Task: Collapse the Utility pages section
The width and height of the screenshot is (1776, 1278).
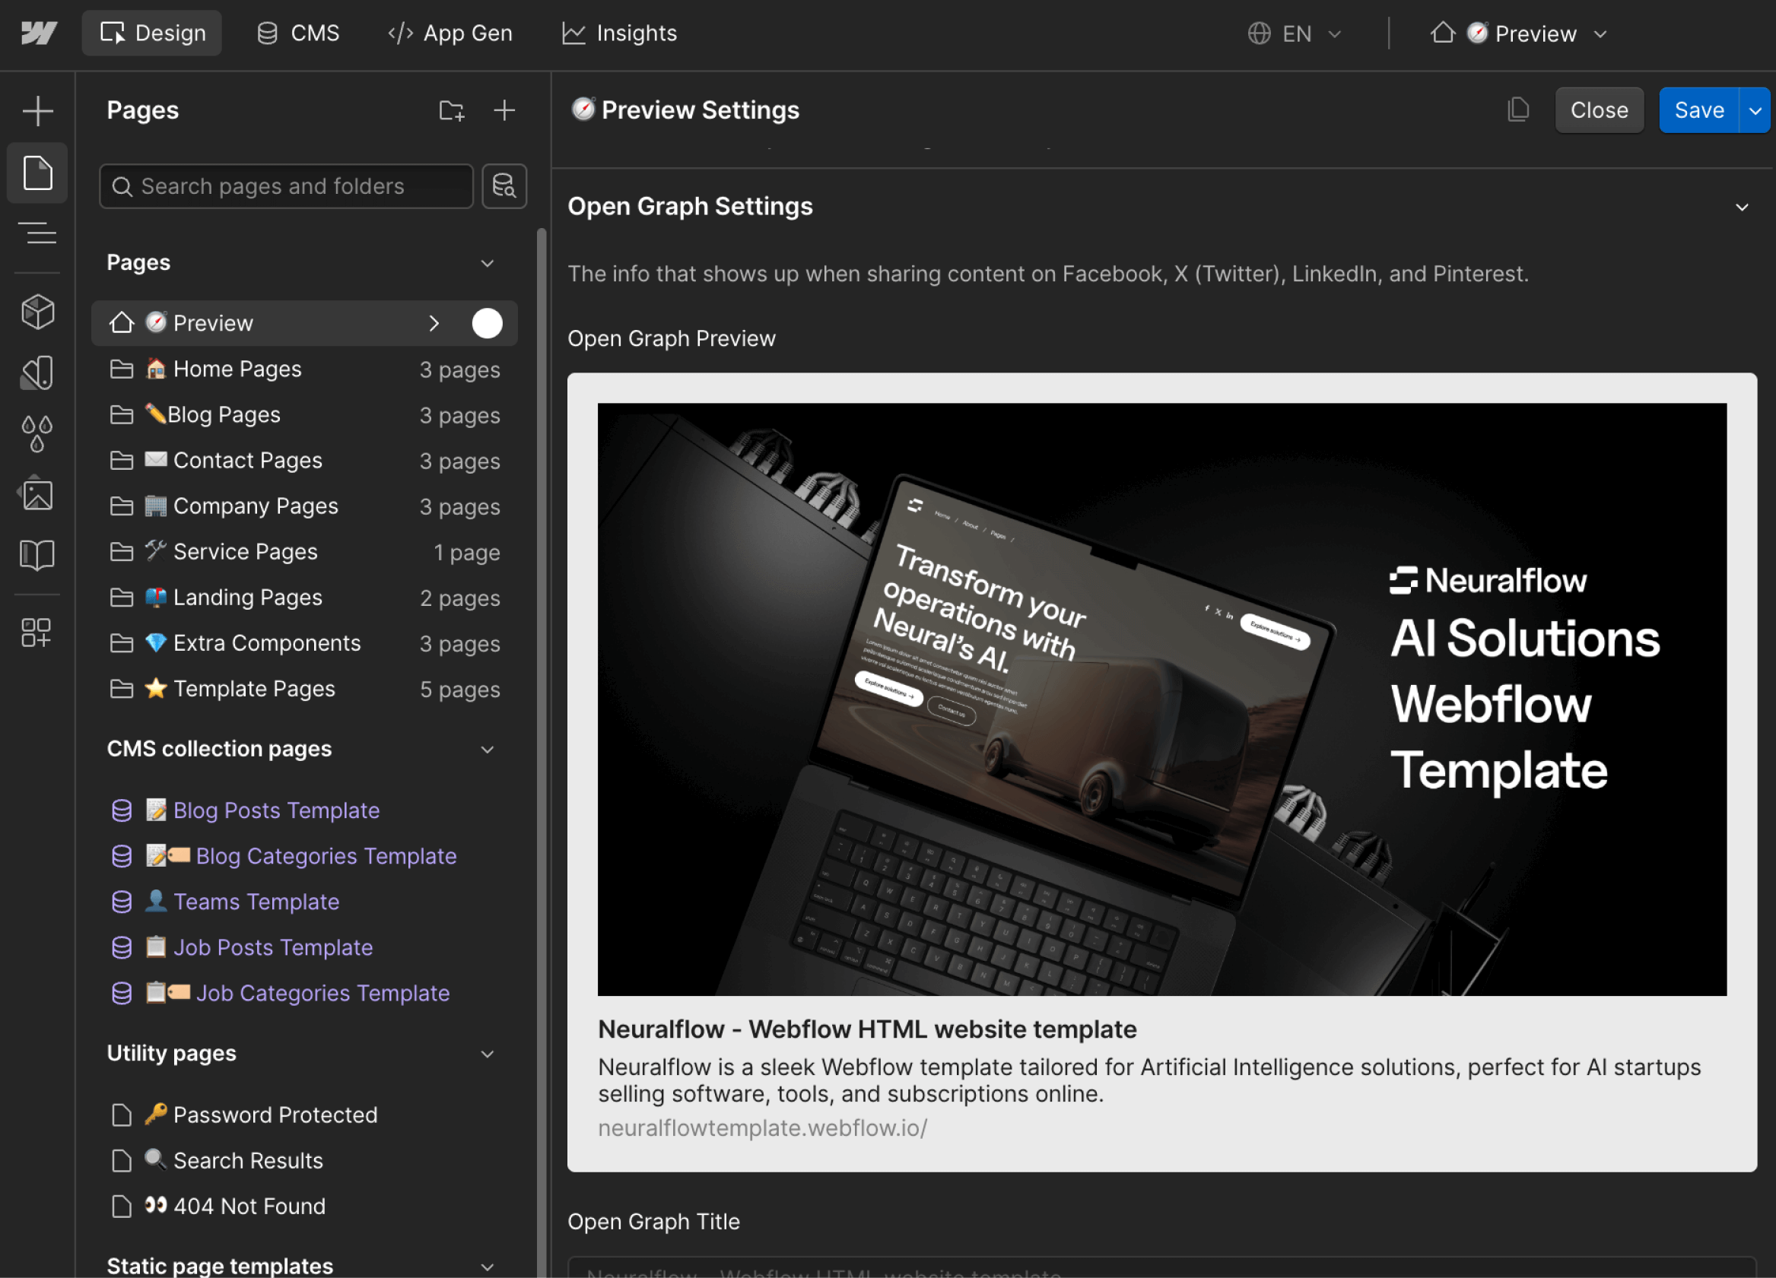Action: tap(487, 1054)
